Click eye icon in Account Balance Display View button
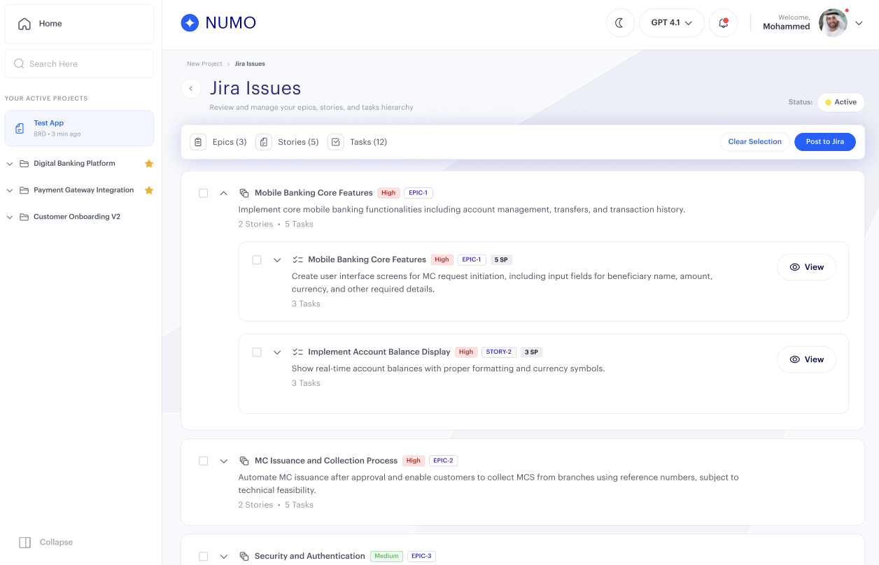Screen dimensions: 879x565 click(795, 359)
